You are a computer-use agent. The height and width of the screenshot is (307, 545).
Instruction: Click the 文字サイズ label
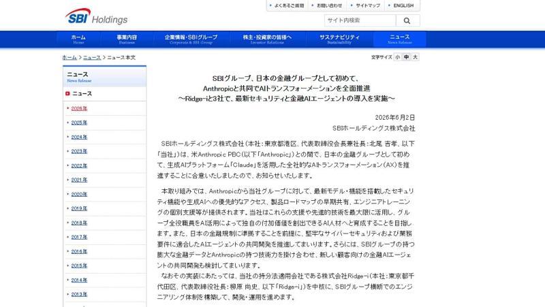(381, 57)
